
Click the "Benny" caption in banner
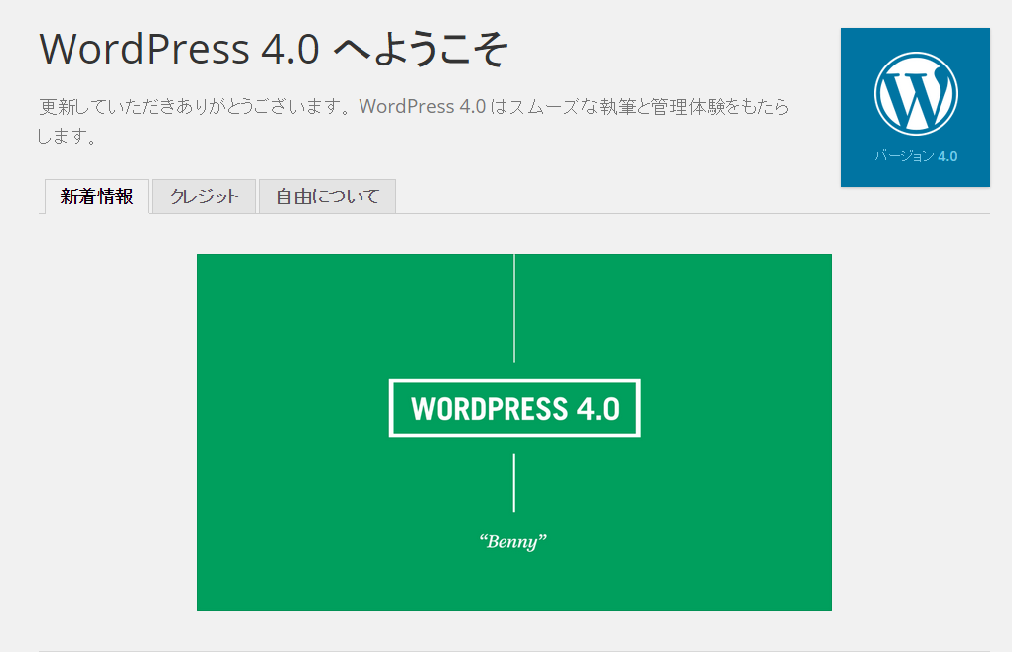point(513,541)
